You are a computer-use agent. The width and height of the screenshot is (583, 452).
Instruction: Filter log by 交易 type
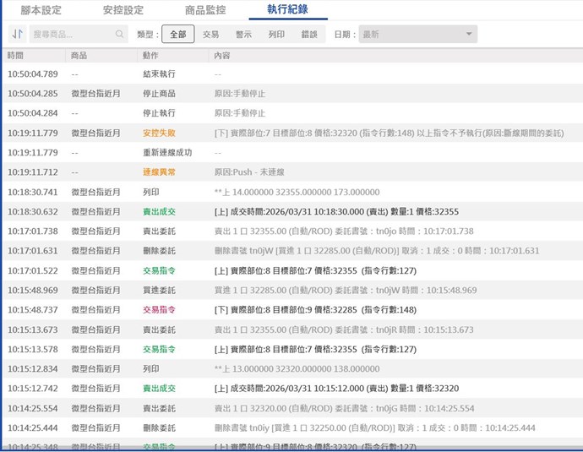[210, 35]
